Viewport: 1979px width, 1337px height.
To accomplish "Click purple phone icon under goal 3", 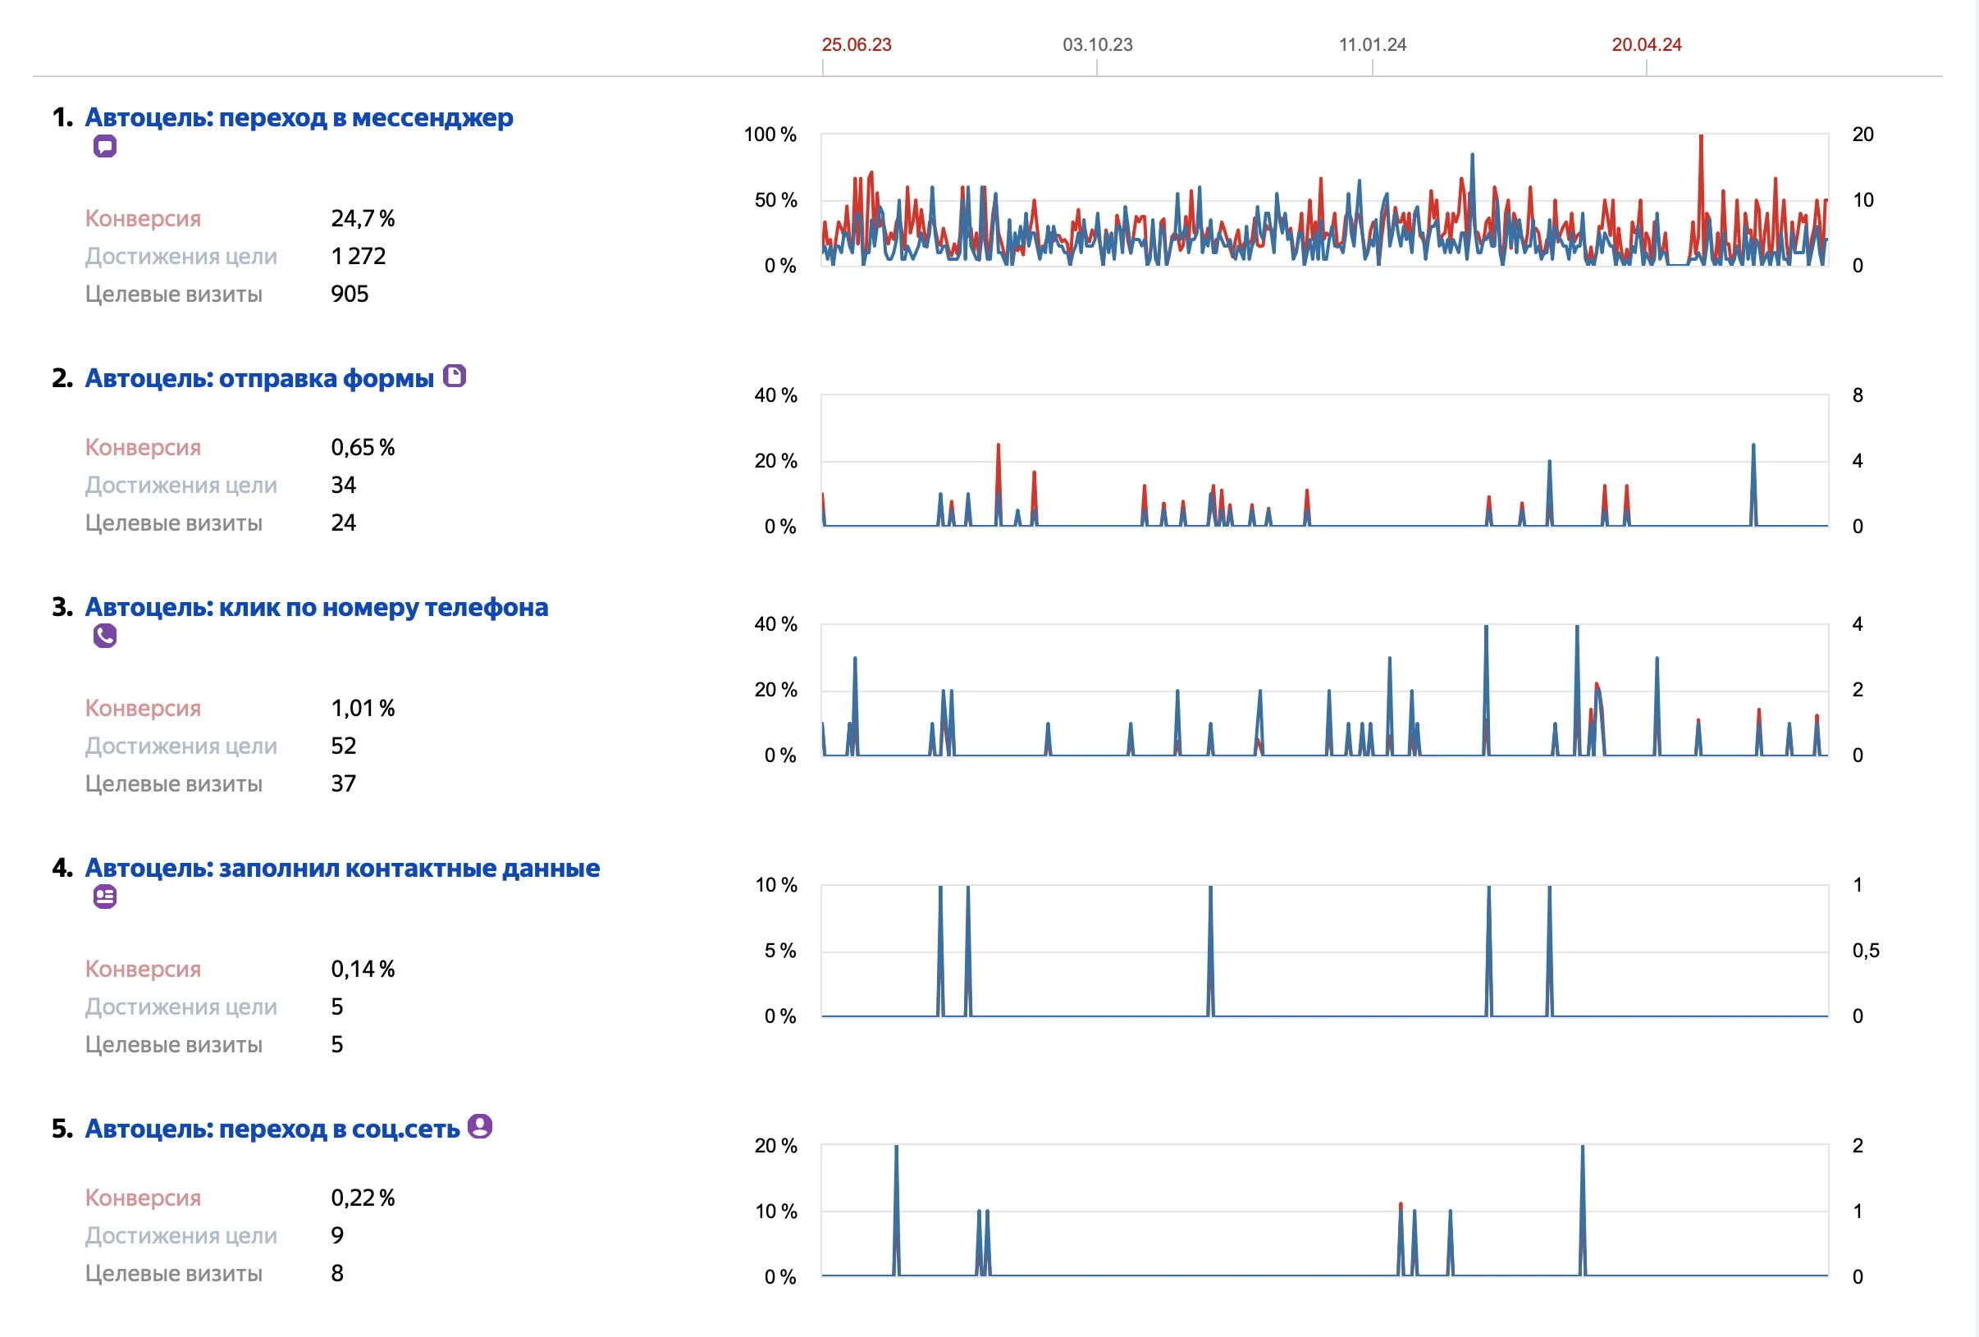I will (105, 636).
